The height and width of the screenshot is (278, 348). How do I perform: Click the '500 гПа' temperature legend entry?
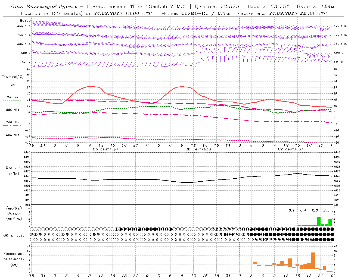click(13, 135)
